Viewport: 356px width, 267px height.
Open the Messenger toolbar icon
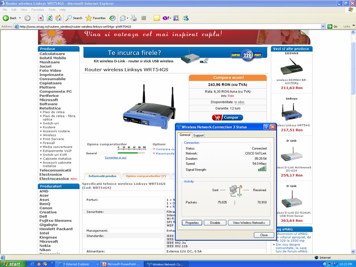click(x=186, y=18)
